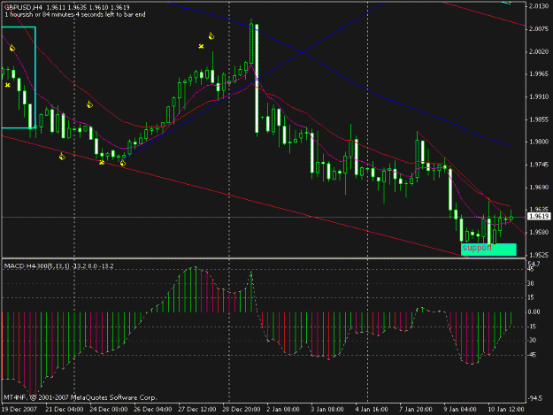Click price axis label 1.9690
The height and width of the screenshot is (415, 553).
(539, 188)
